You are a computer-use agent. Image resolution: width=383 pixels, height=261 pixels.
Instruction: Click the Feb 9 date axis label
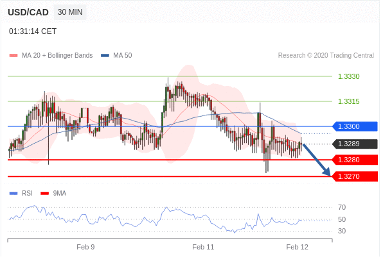pyautogui.click(x=85, y=247)
